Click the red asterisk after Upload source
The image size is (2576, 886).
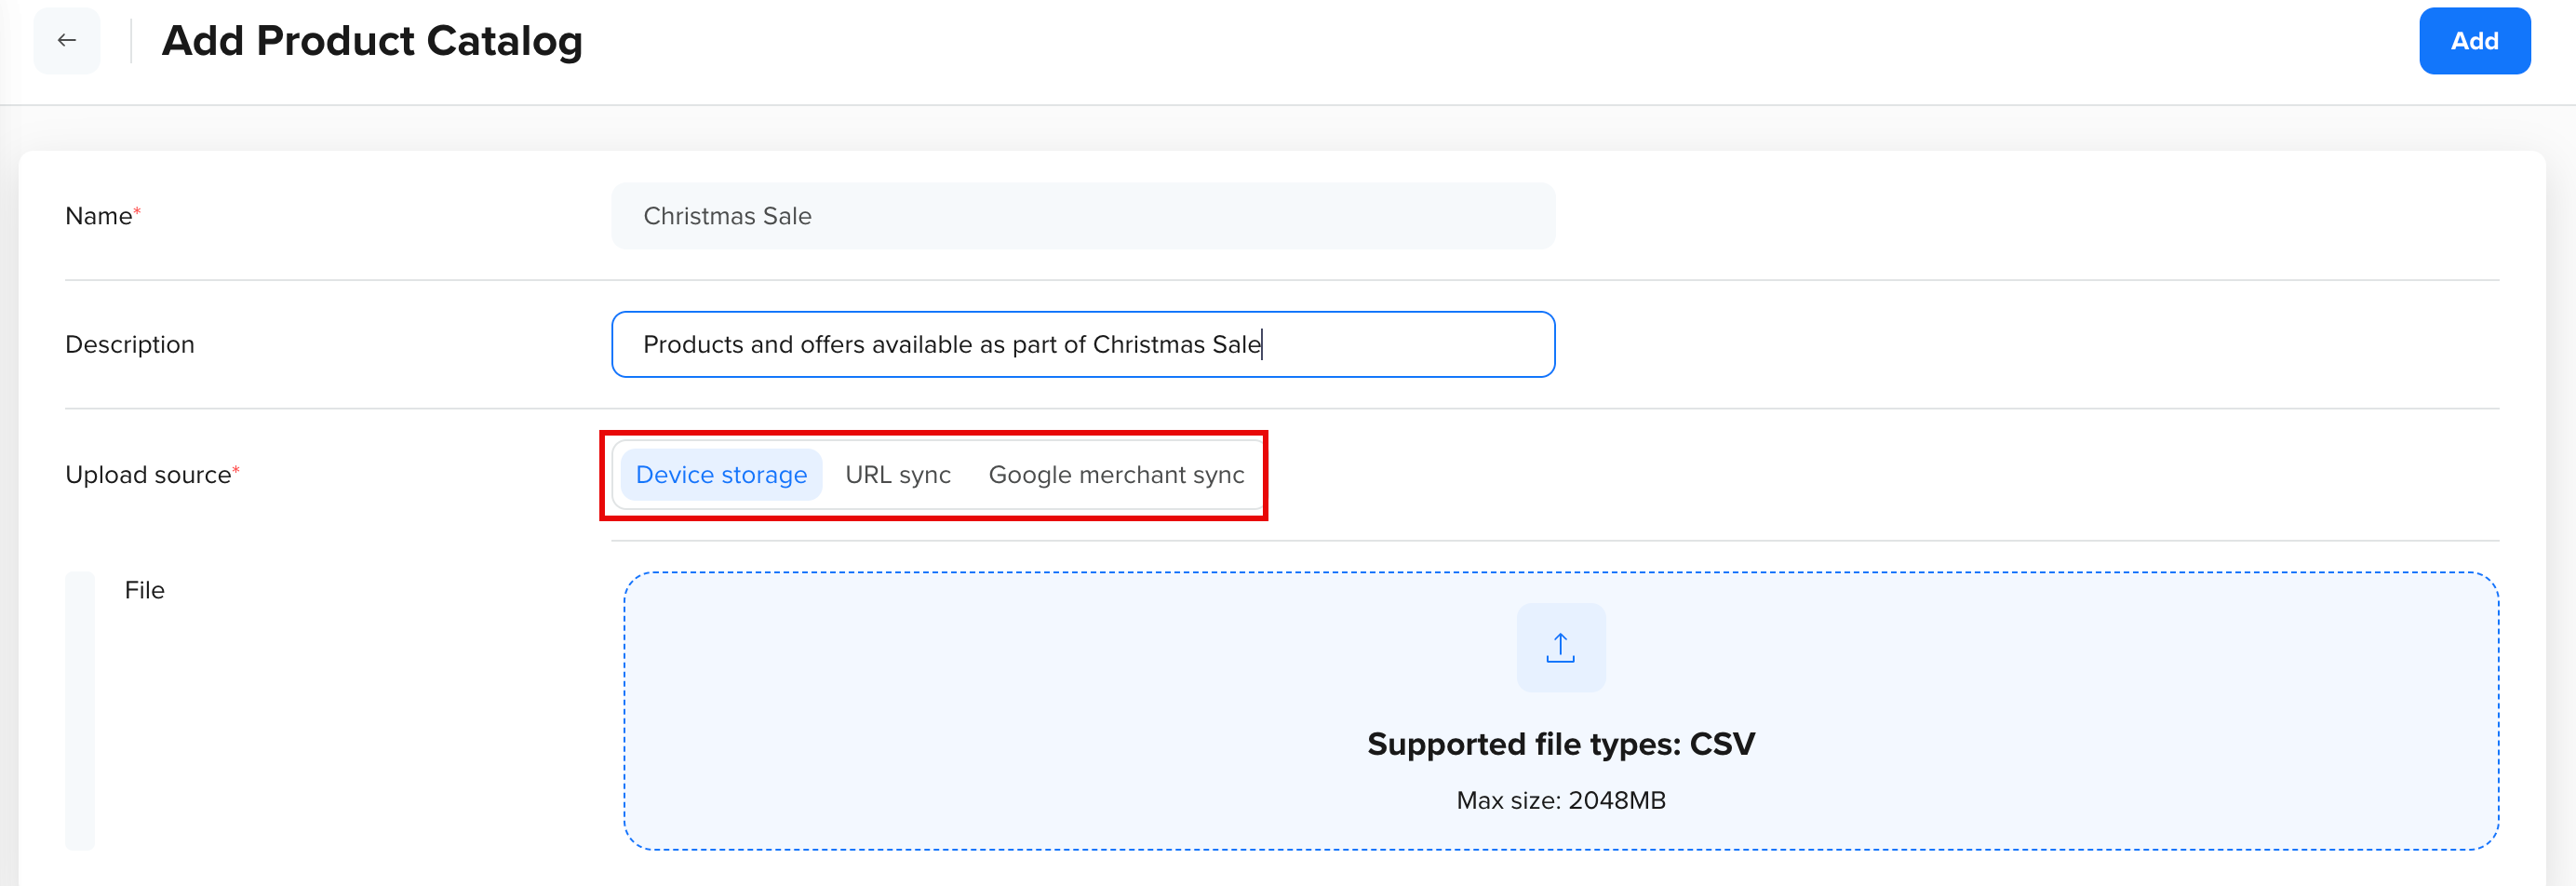coord(236,470)
